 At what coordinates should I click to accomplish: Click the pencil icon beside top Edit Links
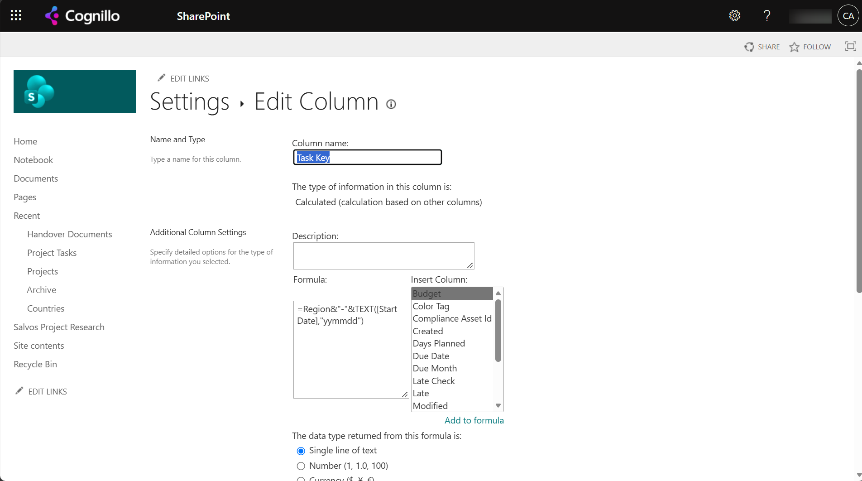coord(161,78)
